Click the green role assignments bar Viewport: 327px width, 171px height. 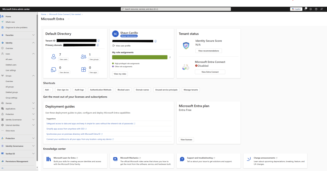coord(140,57)
